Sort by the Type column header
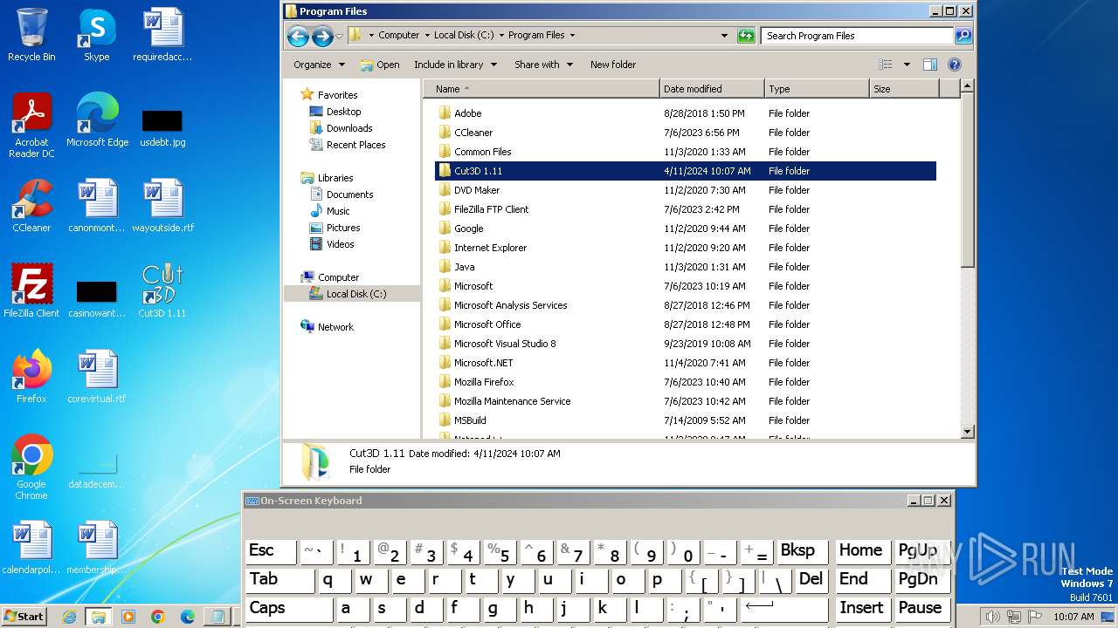 817,89
